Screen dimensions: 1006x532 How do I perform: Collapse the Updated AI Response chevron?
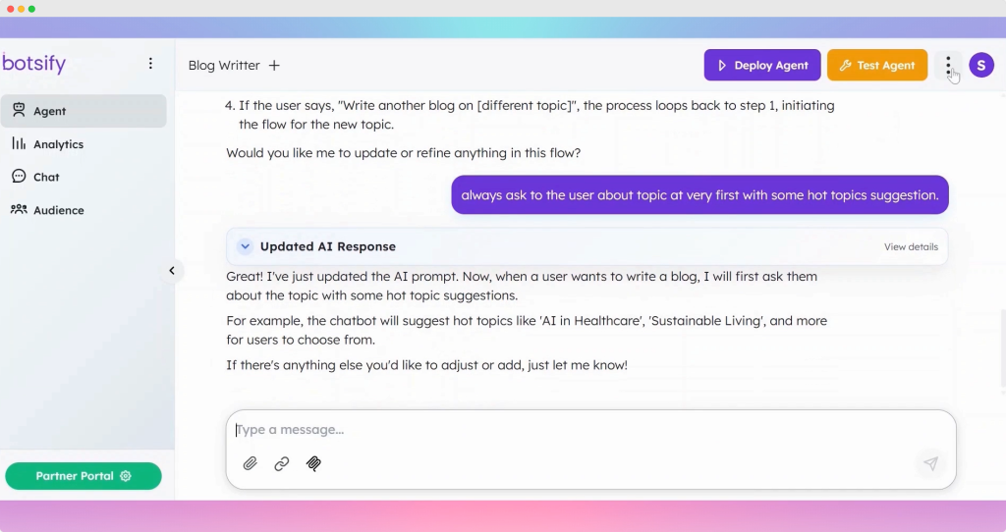pyautogui.click(x=245, y=247)
